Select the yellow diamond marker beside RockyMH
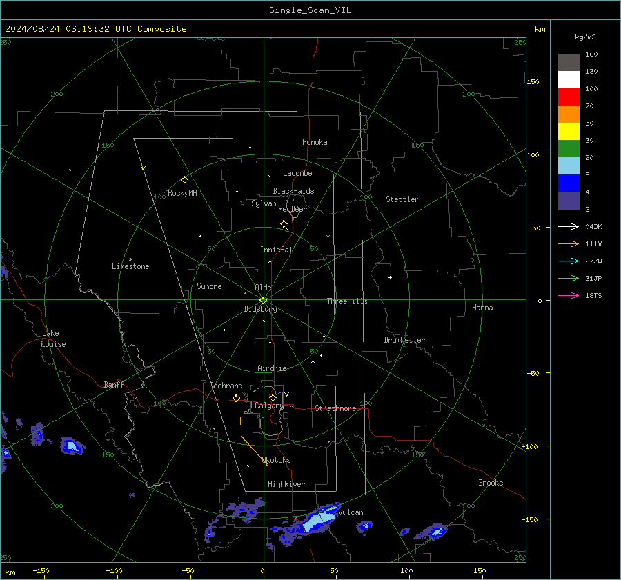621x580 pixels. click(184, 180)
